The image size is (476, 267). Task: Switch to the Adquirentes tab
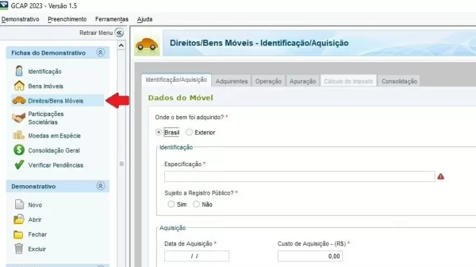pos(232,81)
